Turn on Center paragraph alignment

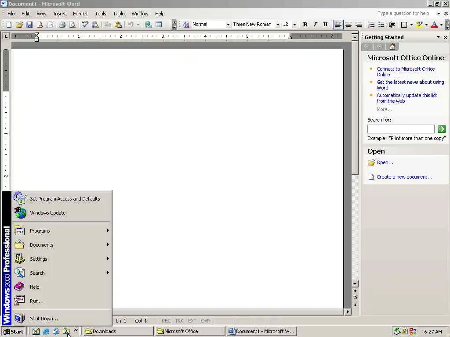point(348,25)
